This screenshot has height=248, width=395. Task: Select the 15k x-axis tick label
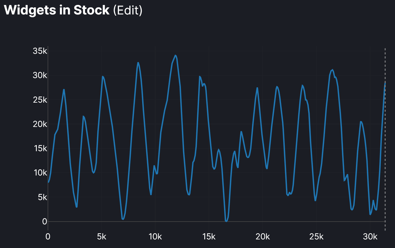point(209,237)
